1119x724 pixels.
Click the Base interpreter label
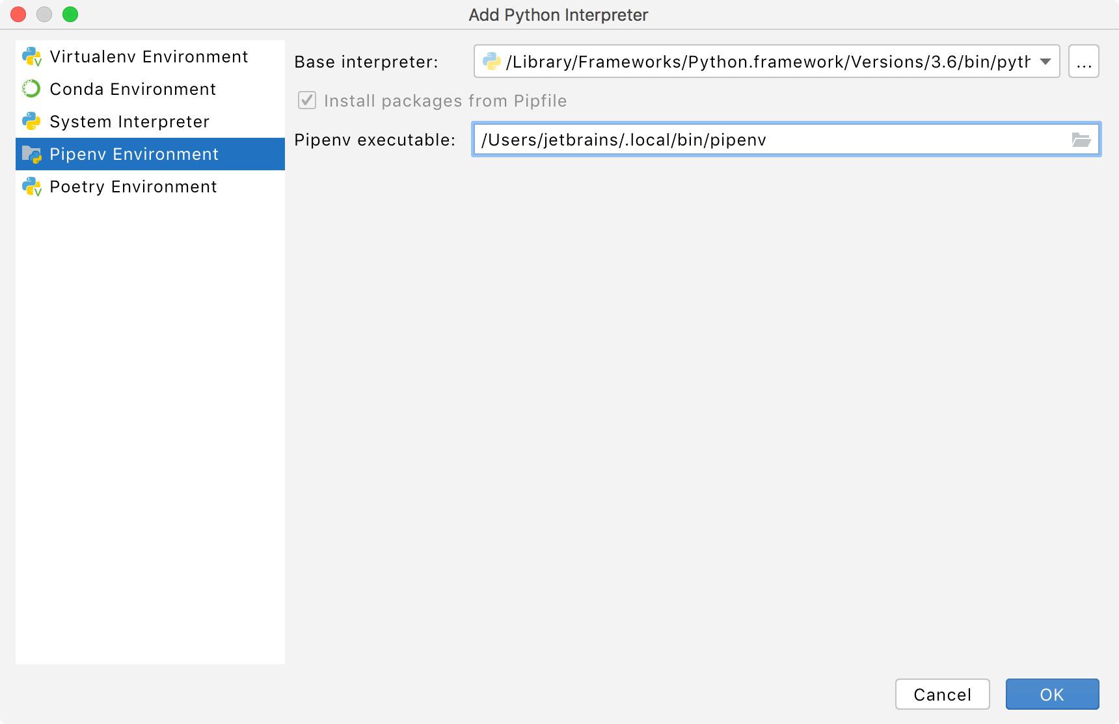coord(366,62)
